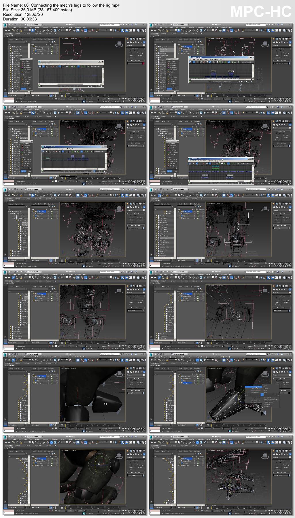Click the 3ds Max logo in 00:06:03 frame
The height and width of the screenshot is (518, 295).
(x=152, y=437)
